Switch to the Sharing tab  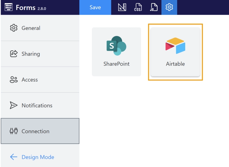[x=40, y=54]
